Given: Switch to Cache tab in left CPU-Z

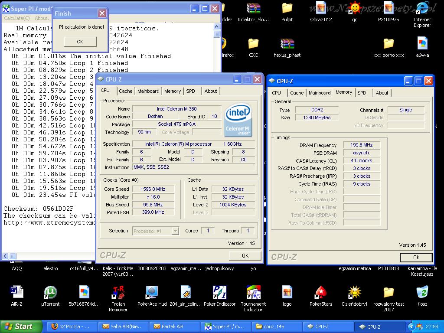Looking at the screenshot, I should pyautogui.click(x=125, y=91).
